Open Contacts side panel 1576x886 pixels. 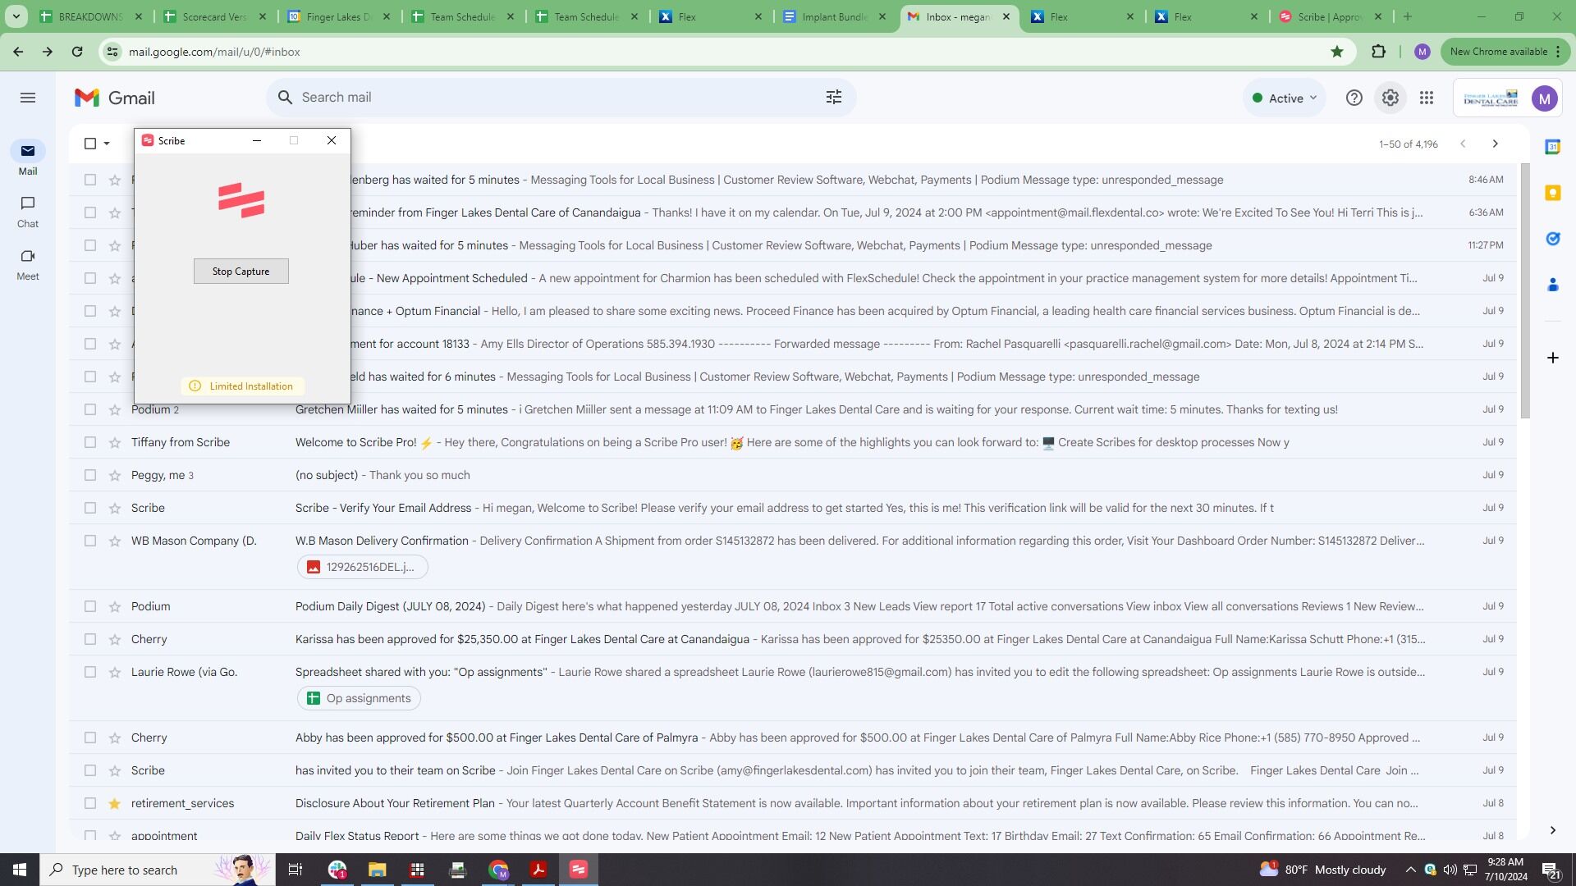click(x=1552, y=285)
